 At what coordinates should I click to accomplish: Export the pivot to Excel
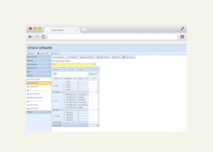coord(87,57)
